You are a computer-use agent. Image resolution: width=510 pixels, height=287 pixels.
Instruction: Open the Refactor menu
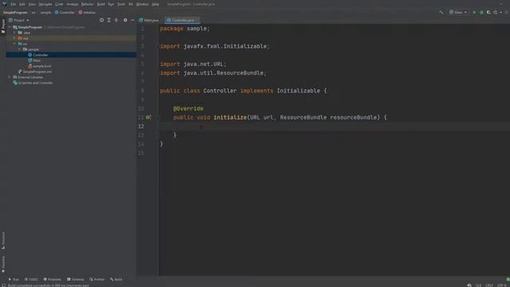coord(87,4)
